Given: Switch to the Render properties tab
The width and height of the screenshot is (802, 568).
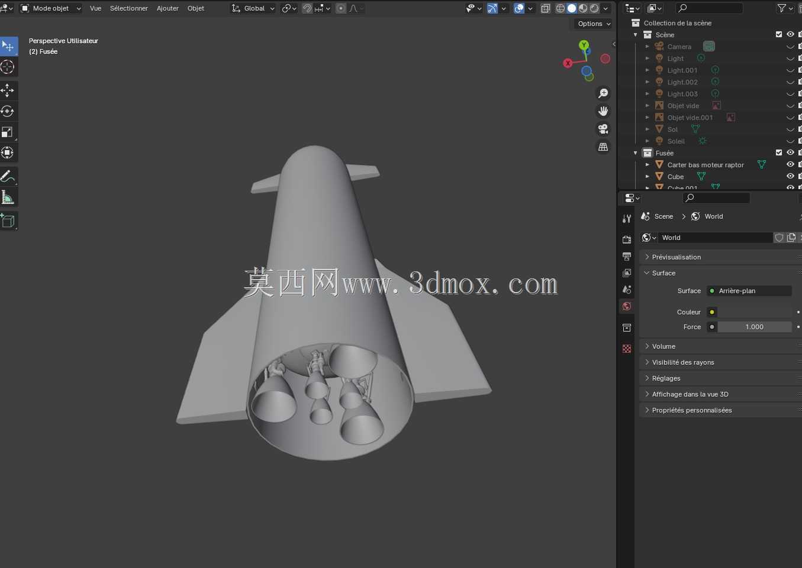Looking at the screenshot, I should coord(627,240).
